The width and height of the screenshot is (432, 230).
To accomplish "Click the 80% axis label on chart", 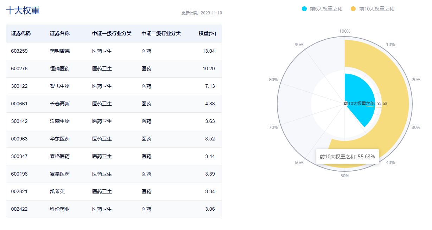I will coord(273,80).
